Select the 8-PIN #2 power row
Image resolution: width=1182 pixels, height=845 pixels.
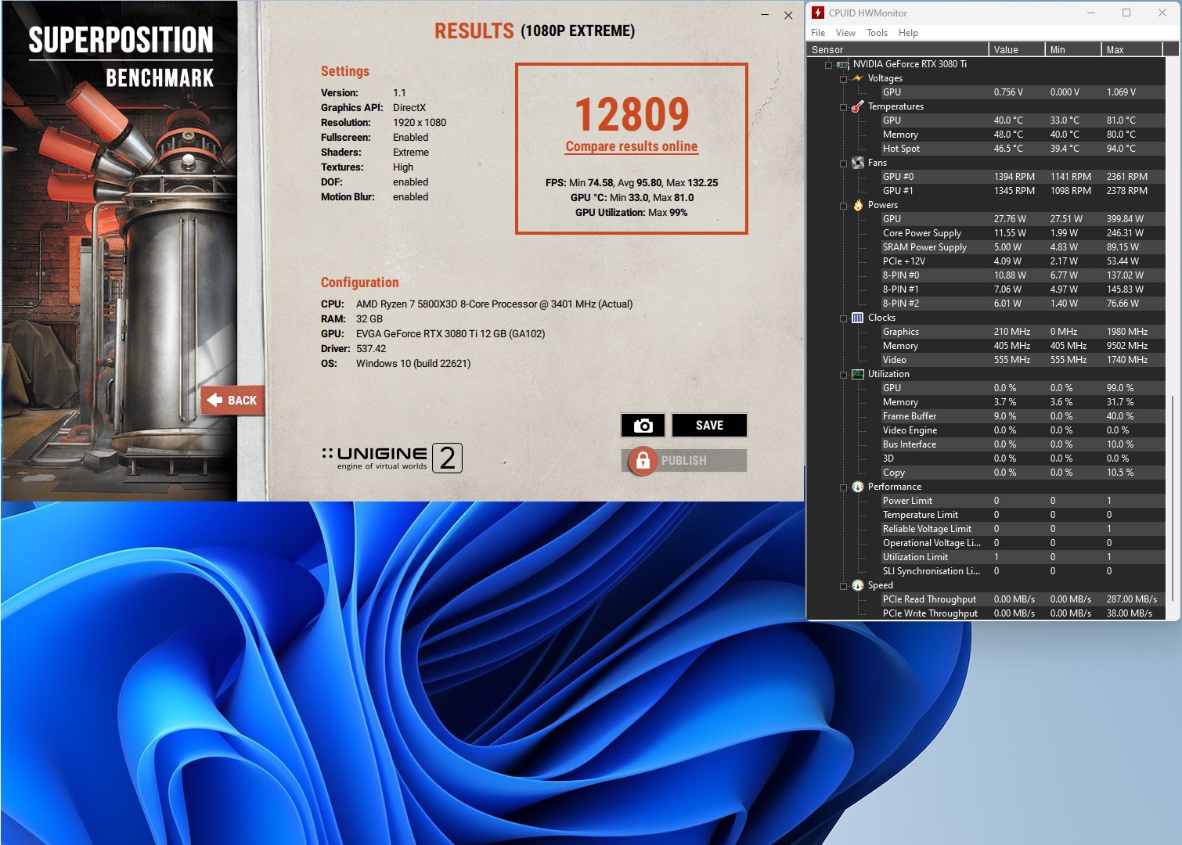pos(1022,304)
